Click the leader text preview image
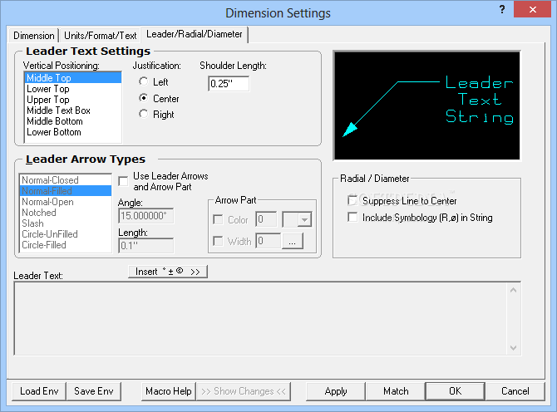 (x=427, y=105)
